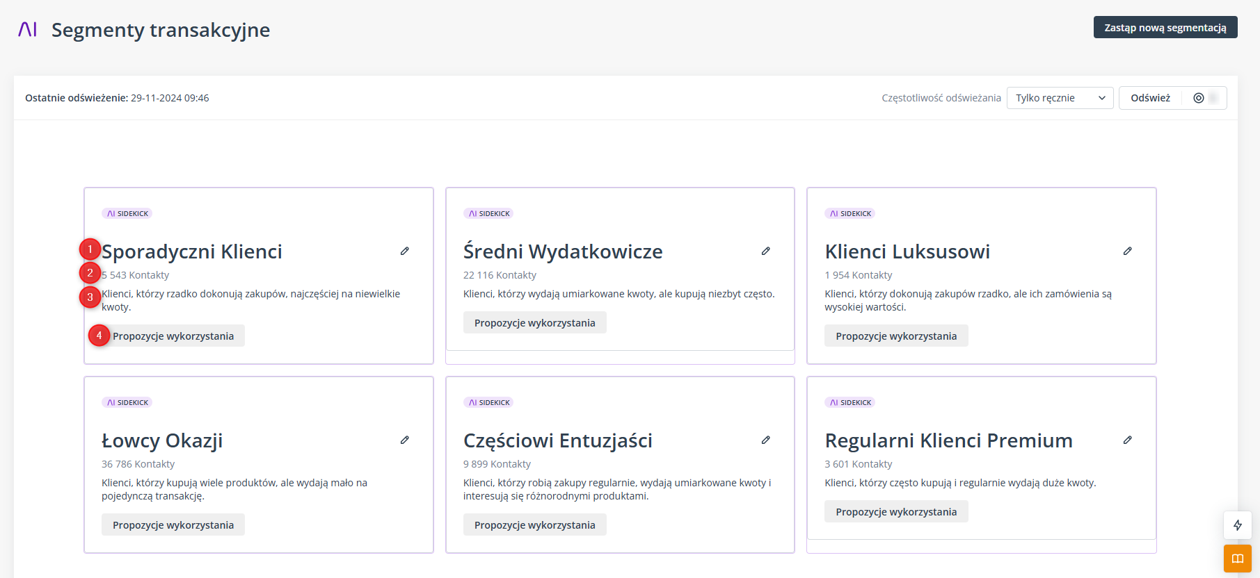Click the Częściowi Entuzjaści title
Image resolution: width=1260 pixels, height=578 pixels.
tap(558, 440)
